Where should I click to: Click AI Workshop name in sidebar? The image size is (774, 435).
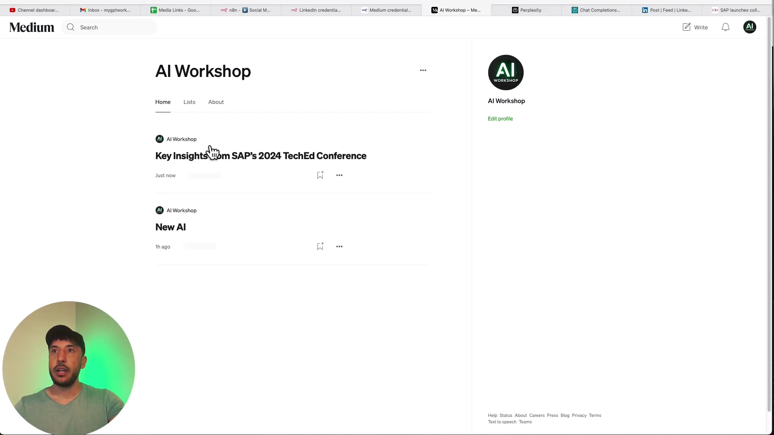pyautogui.click(x=506, y=101)
